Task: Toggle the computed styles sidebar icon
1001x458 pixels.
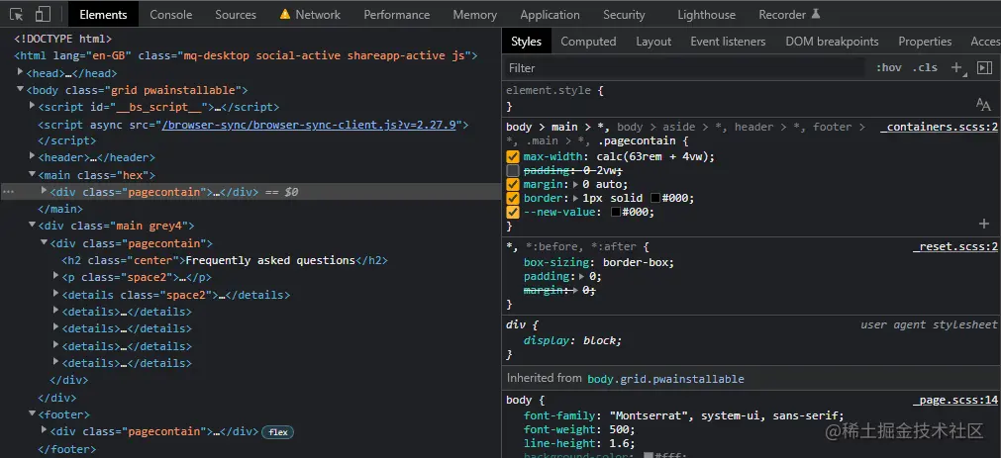Action: point(984,67)
